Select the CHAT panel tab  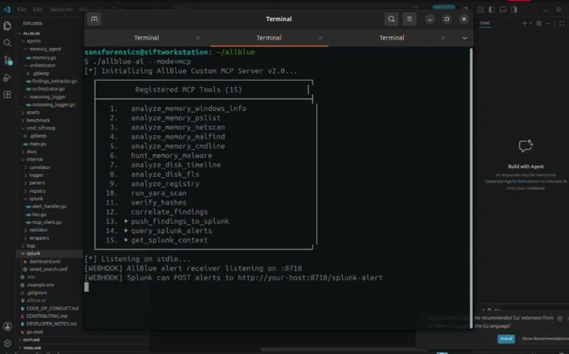coord(485,23)
